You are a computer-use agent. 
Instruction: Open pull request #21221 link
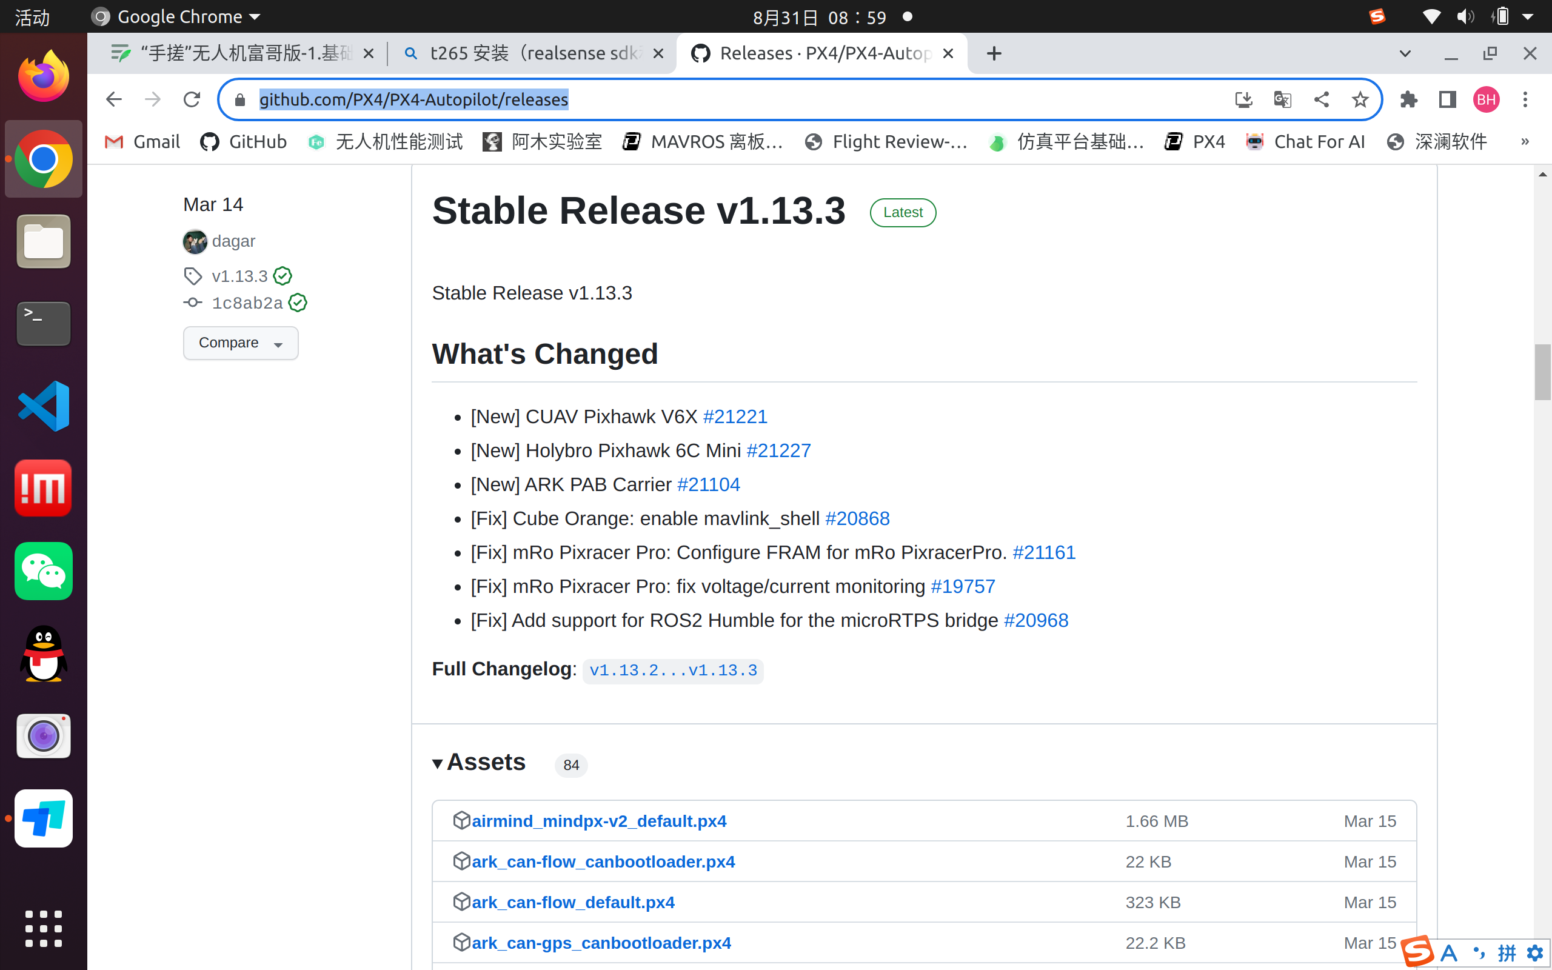(735, 417)
